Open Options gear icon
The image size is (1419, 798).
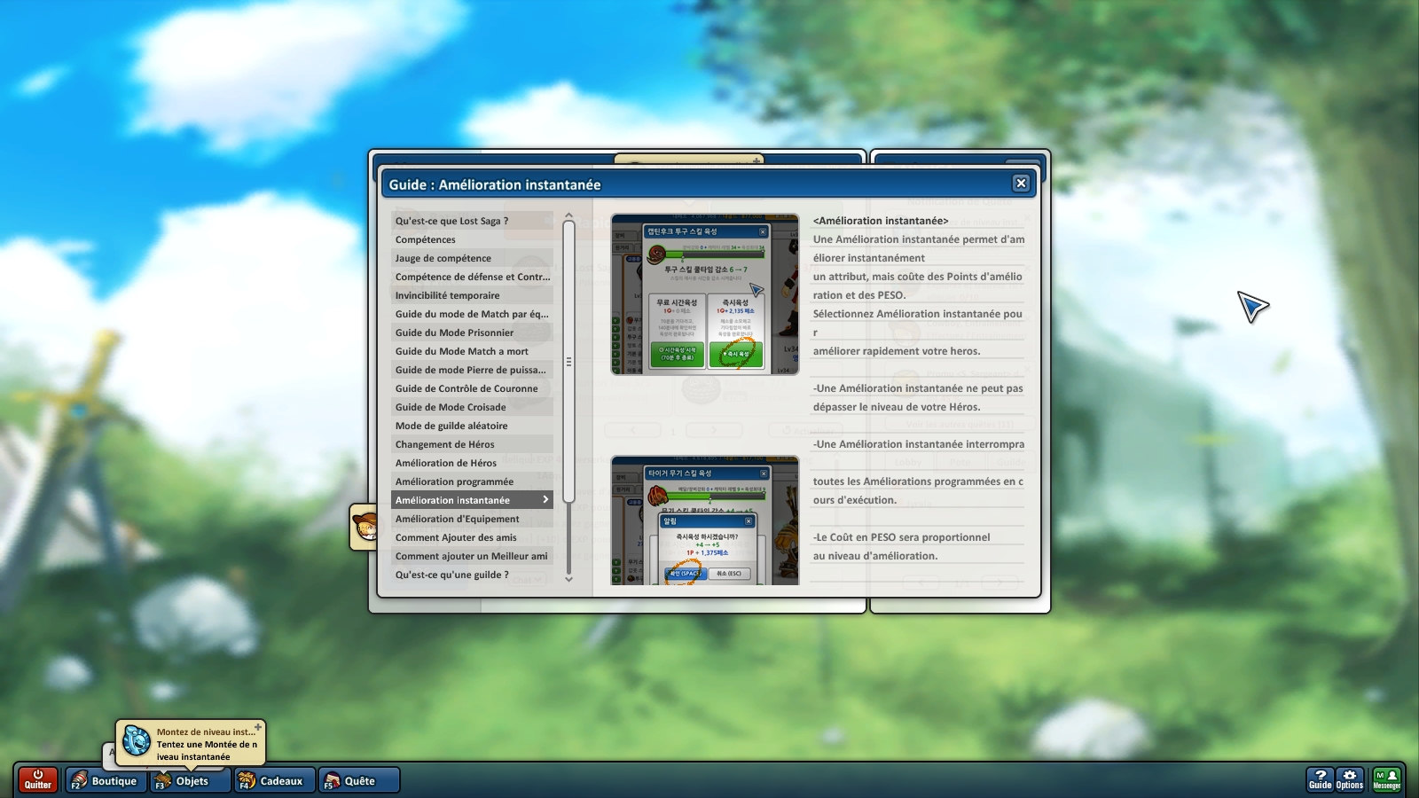coord(1350,779)
